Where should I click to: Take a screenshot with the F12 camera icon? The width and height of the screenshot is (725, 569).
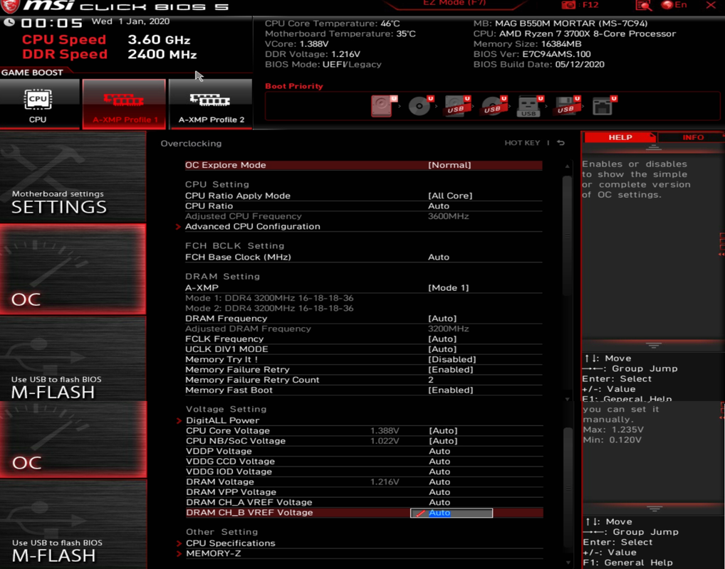click(x=568, y=5)
